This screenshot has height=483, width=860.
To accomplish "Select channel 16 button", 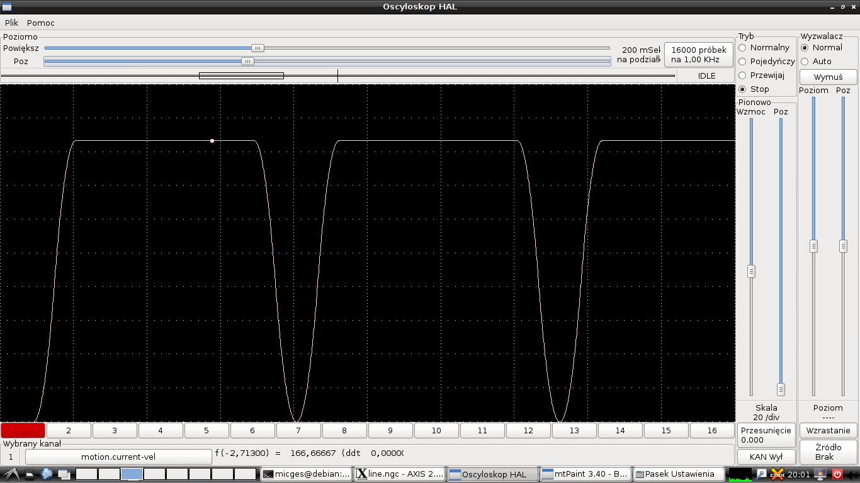I will pyautogui.click(x=712, y=431).
